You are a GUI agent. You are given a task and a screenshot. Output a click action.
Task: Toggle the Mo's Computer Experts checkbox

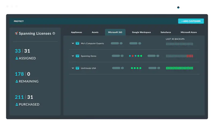click(x=77, y=43)
